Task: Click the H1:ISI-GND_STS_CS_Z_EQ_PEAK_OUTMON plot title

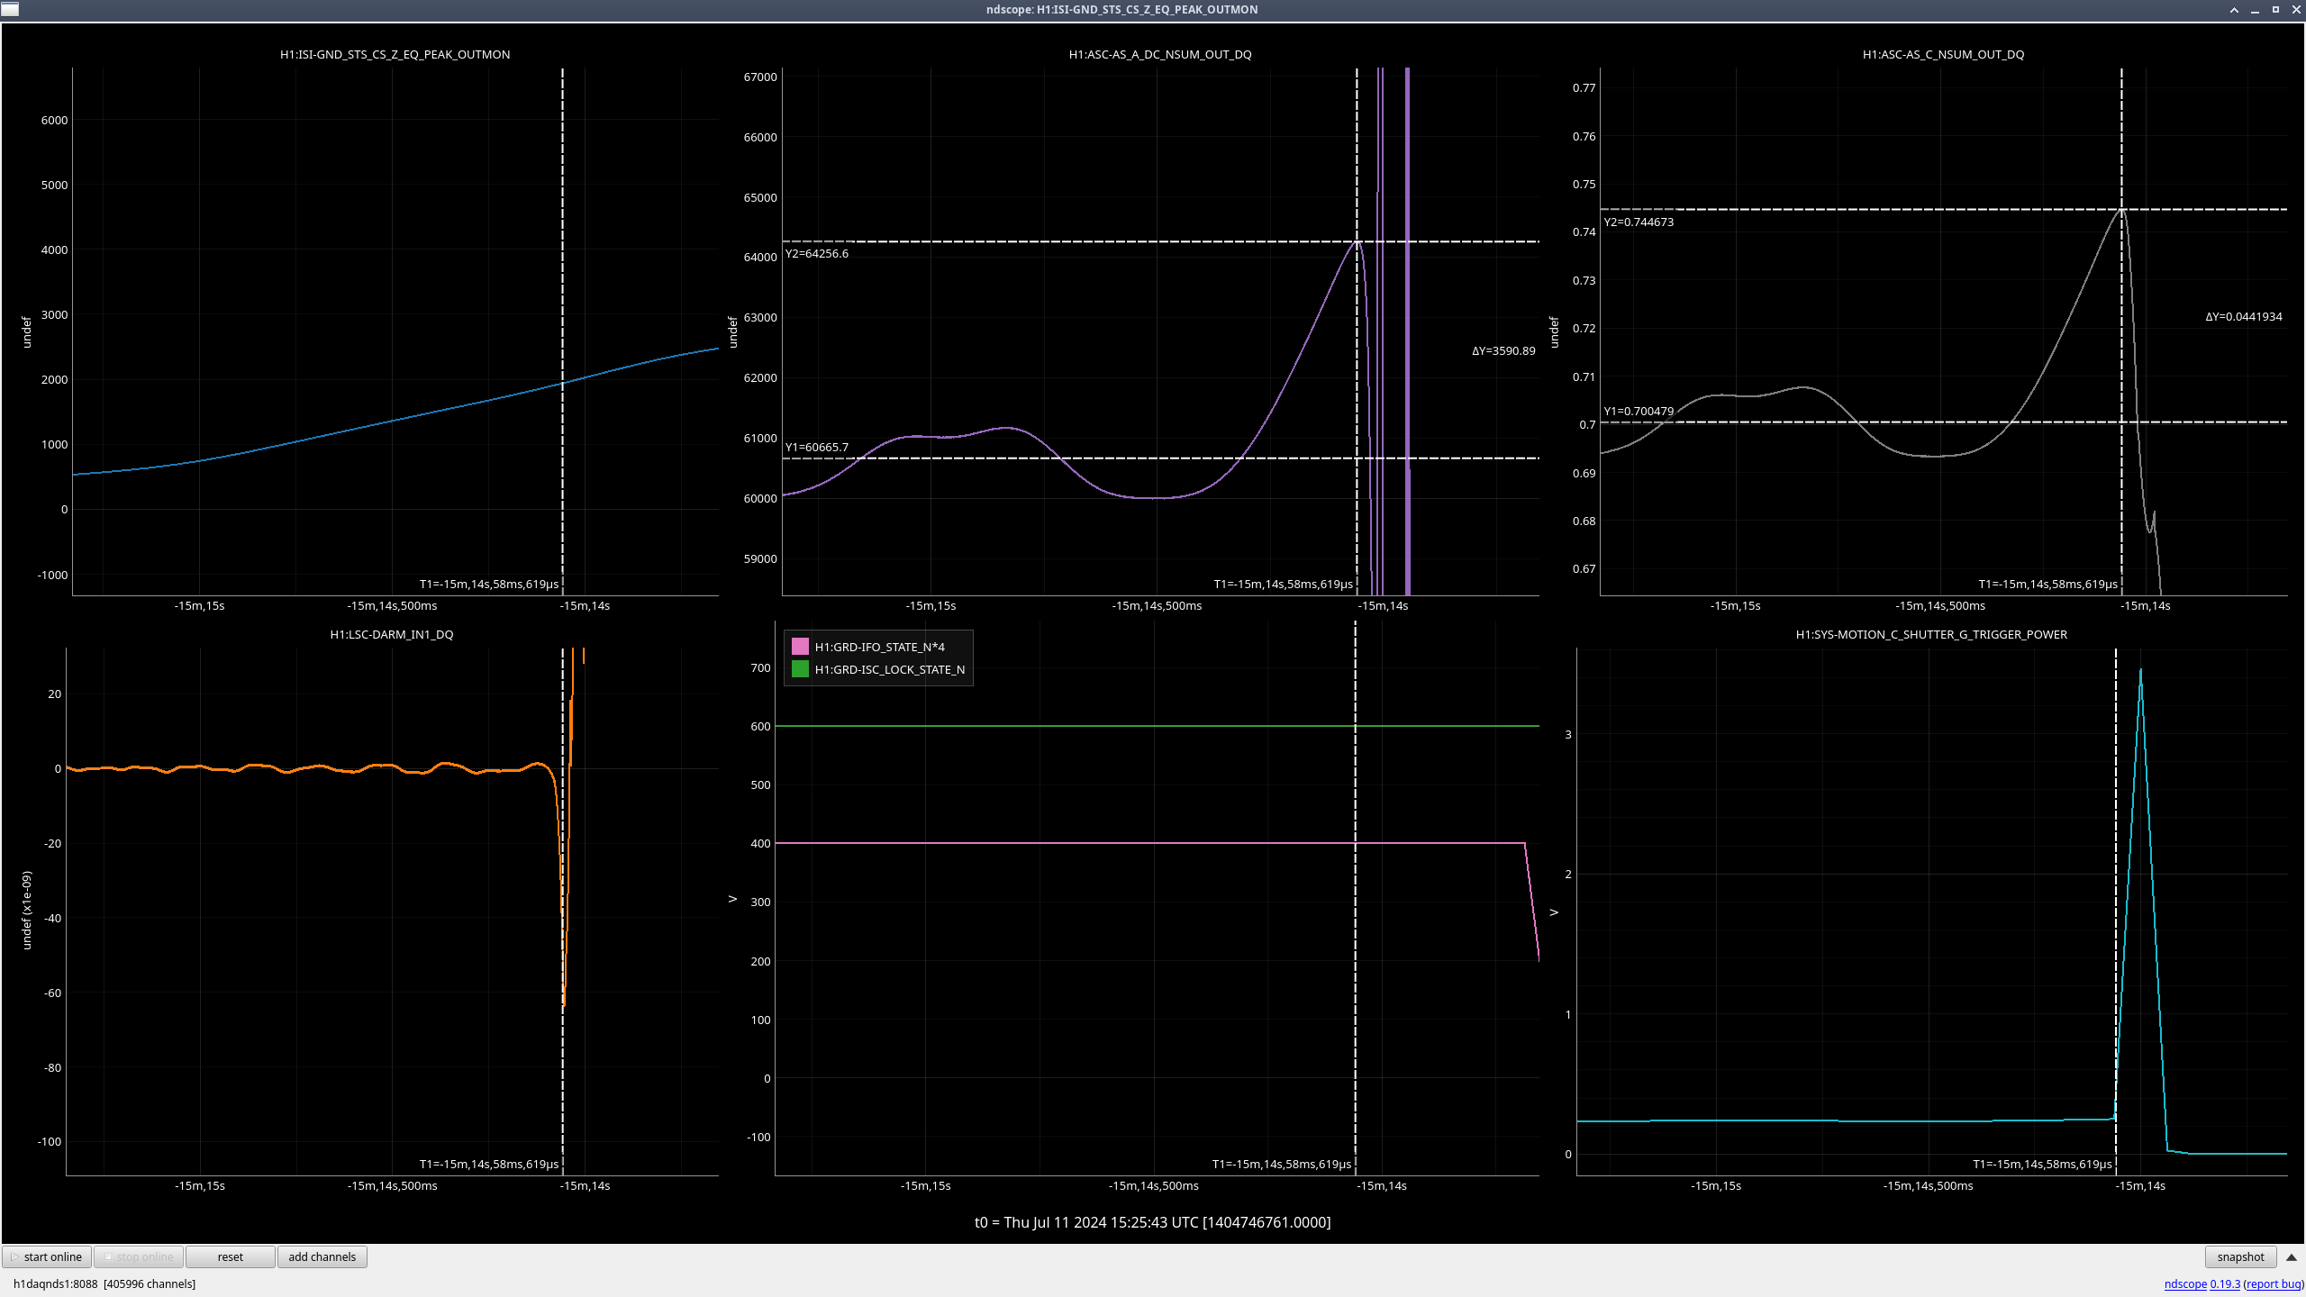Action: [x=395, y=54]
